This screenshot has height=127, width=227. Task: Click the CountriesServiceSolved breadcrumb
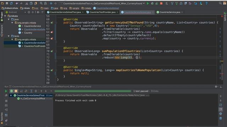106,8
